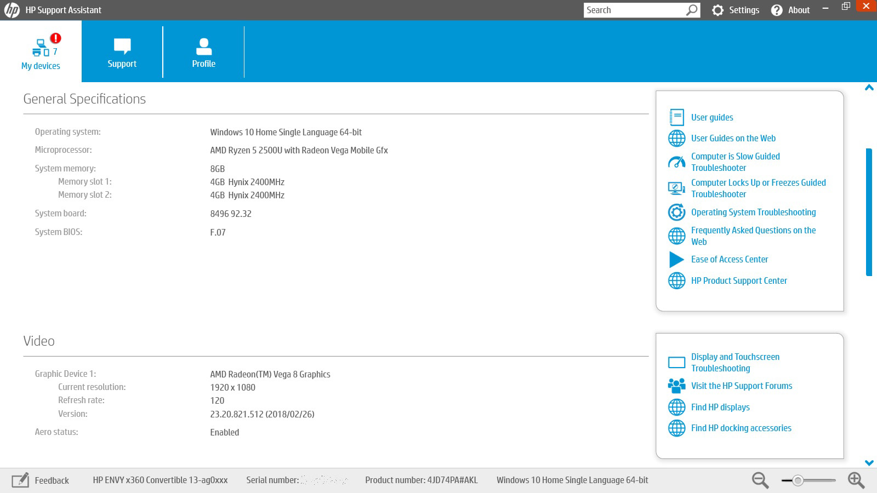
Task: Click the Ease of Access Center arrow icon
Action: point(676,259)
